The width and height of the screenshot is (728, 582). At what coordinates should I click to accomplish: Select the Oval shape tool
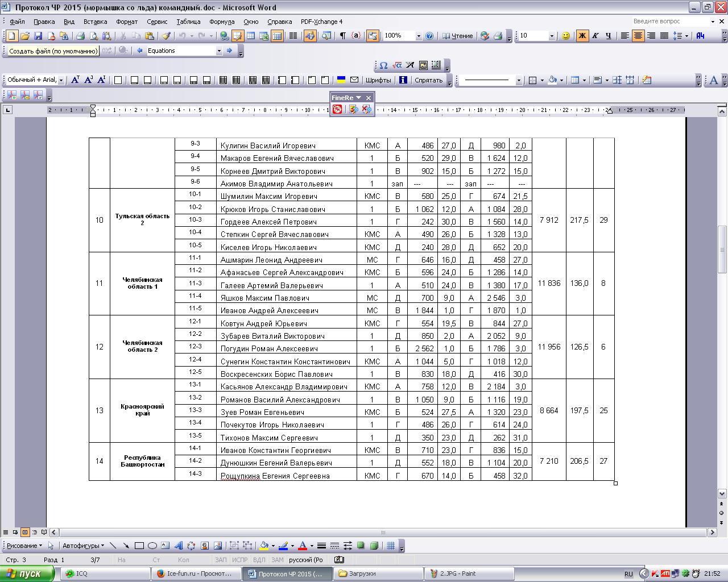(x=152, y=546)
